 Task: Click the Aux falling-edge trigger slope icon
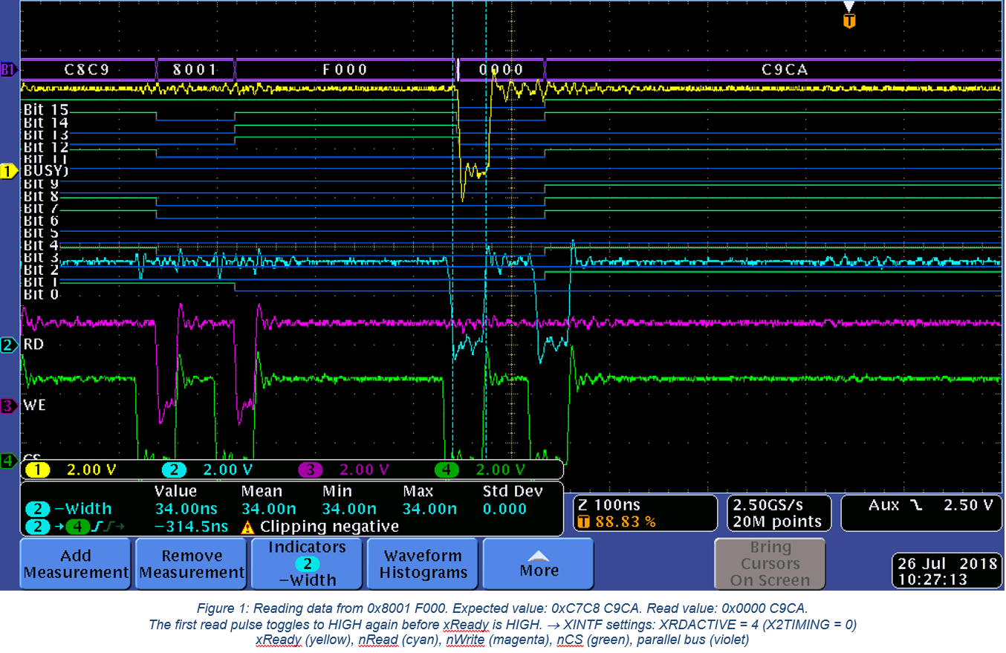(x=918, y=504)
